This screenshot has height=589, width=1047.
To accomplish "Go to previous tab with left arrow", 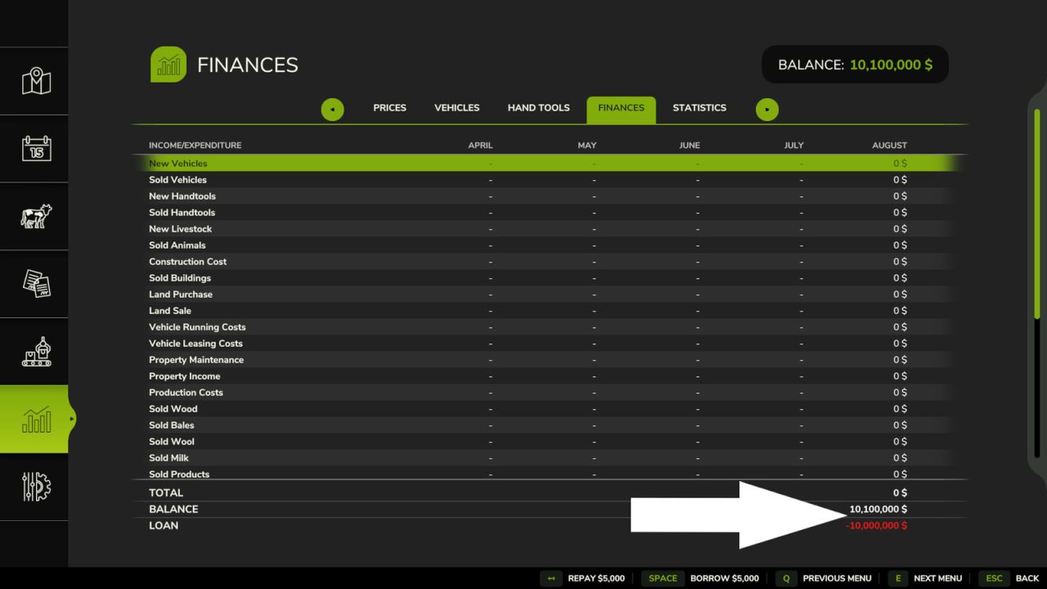I will click(332, 109).
